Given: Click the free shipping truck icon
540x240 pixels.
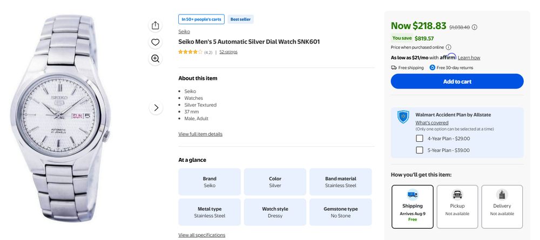Looking at the screenshot, I should click(x=394, y=68).
